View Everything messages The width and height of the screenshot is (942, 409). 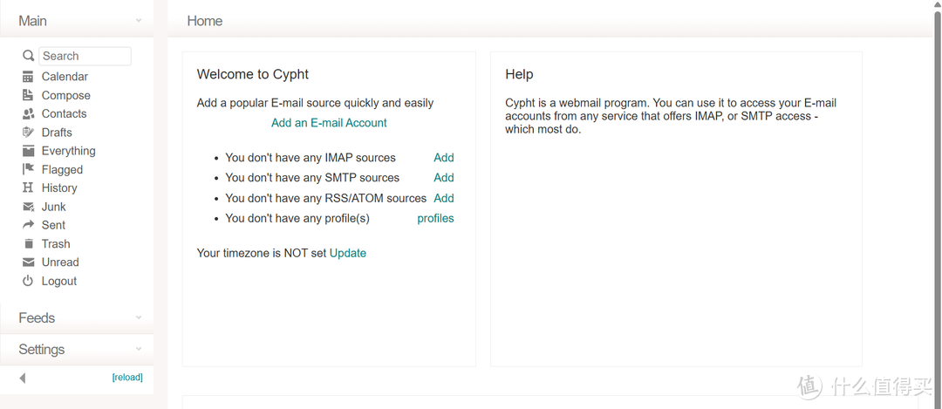69,151
